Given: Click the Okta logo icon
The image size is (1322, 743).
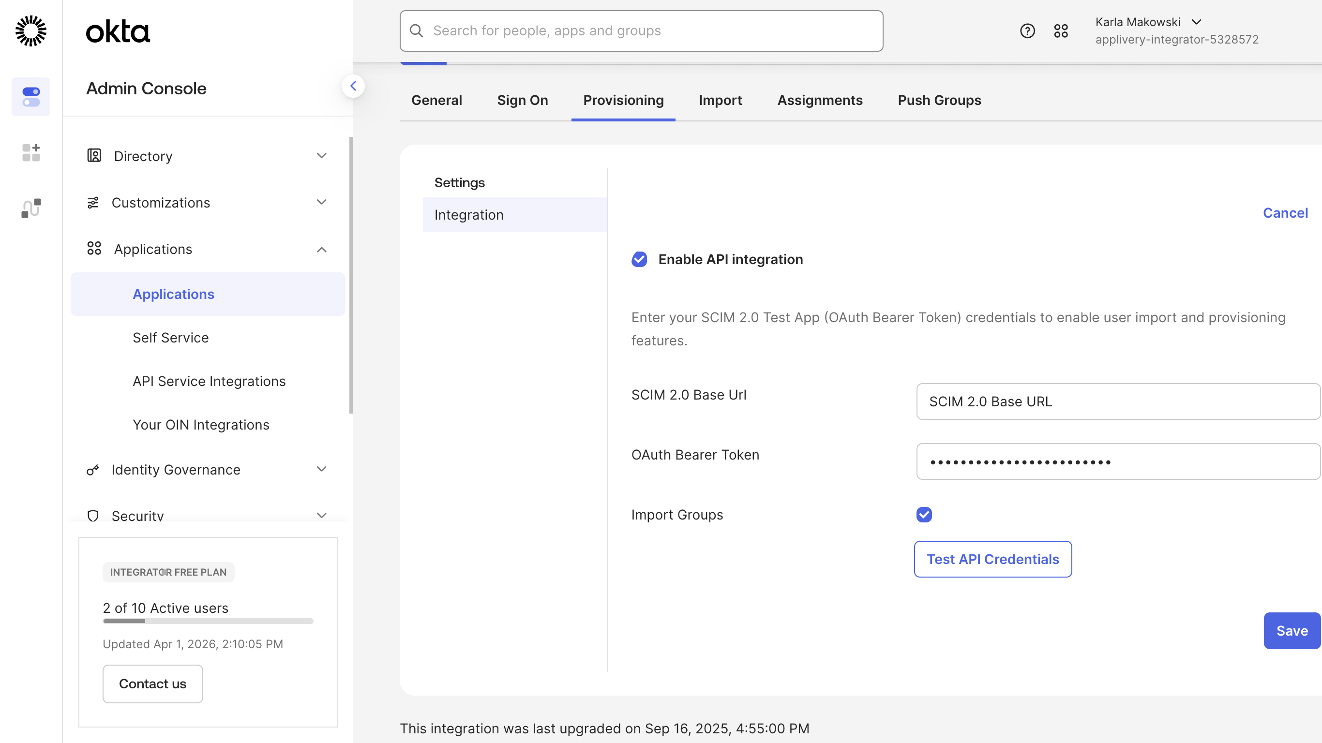Looking at the screenshot, I should click(31, 31).
